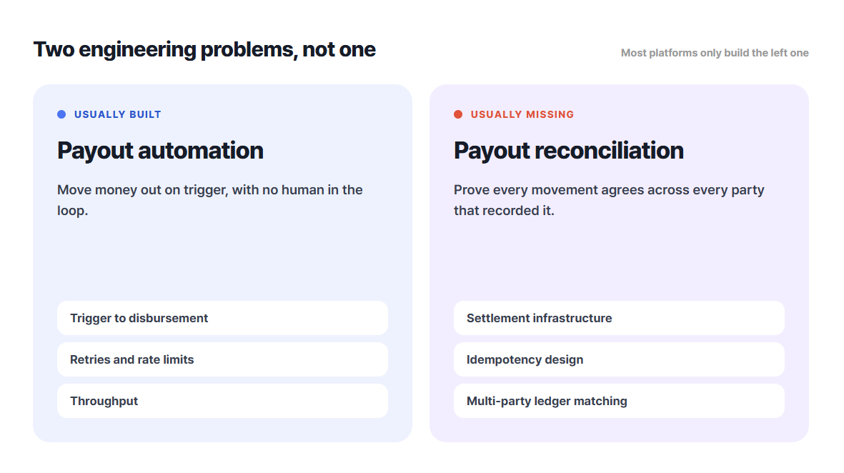The image size is (844, 473).
Task: Click the word automation in left card title
Action: 201,151
